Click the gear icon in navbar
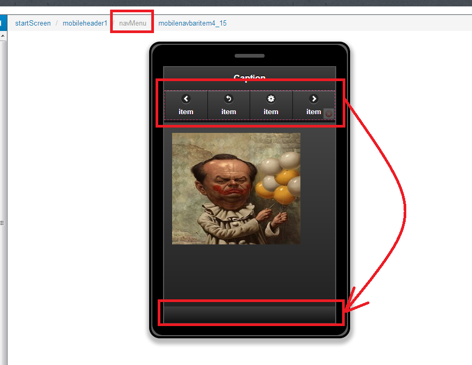Viewport: 472px width, 365px height. 271,99
